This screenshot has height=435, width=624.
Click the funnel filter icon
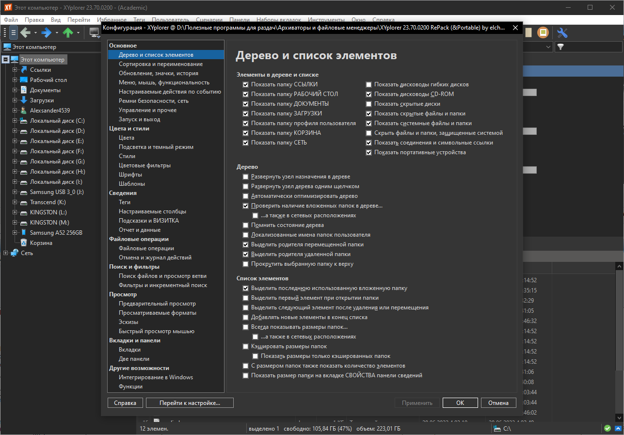pyautogui.click(x=560, y=47)
